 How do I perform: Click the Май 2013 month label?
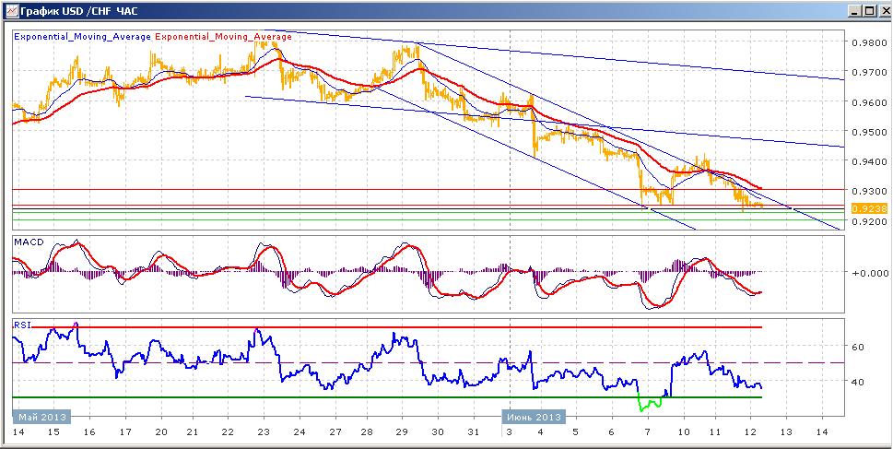(41, 417)
